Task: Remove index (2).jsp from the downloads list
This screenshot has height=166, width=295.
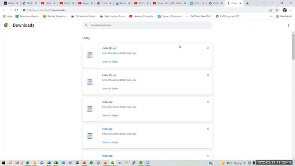Action: pos(208,48)
